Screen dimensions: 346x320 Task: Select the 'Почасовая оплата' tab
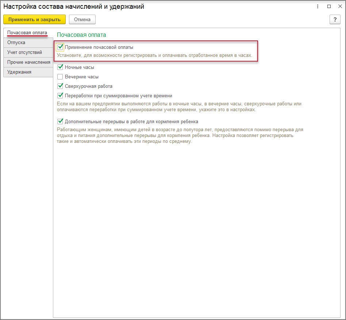click(x=28, y=32)
